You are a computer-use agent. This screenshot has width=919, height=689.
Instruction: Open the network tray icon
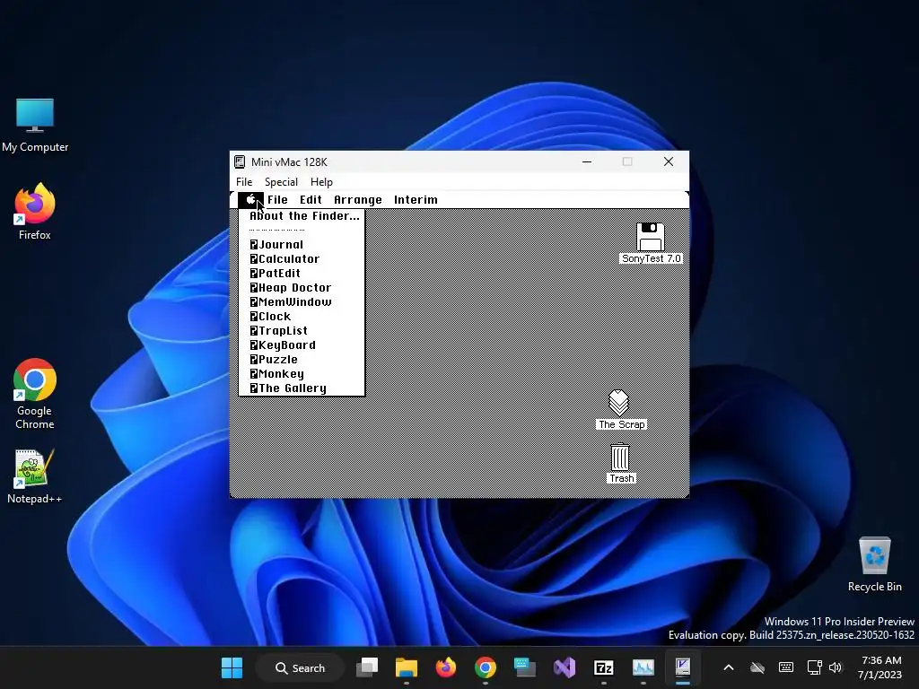[x=814, y=667]
